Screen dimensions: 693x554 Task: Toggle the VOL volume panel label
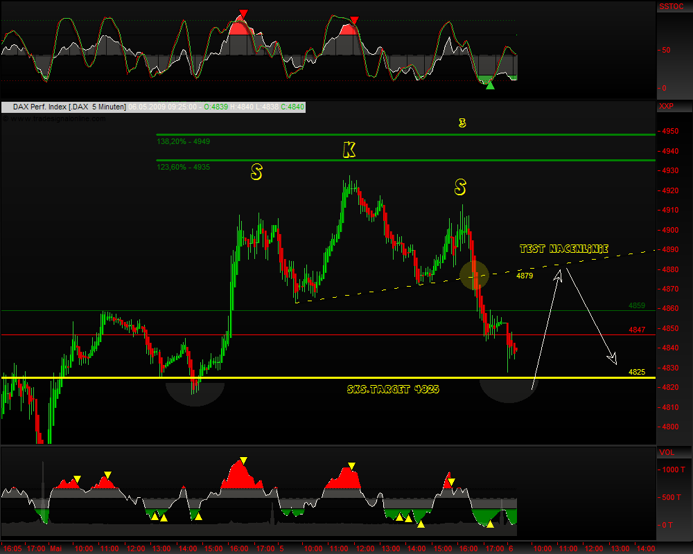(667, 452)
